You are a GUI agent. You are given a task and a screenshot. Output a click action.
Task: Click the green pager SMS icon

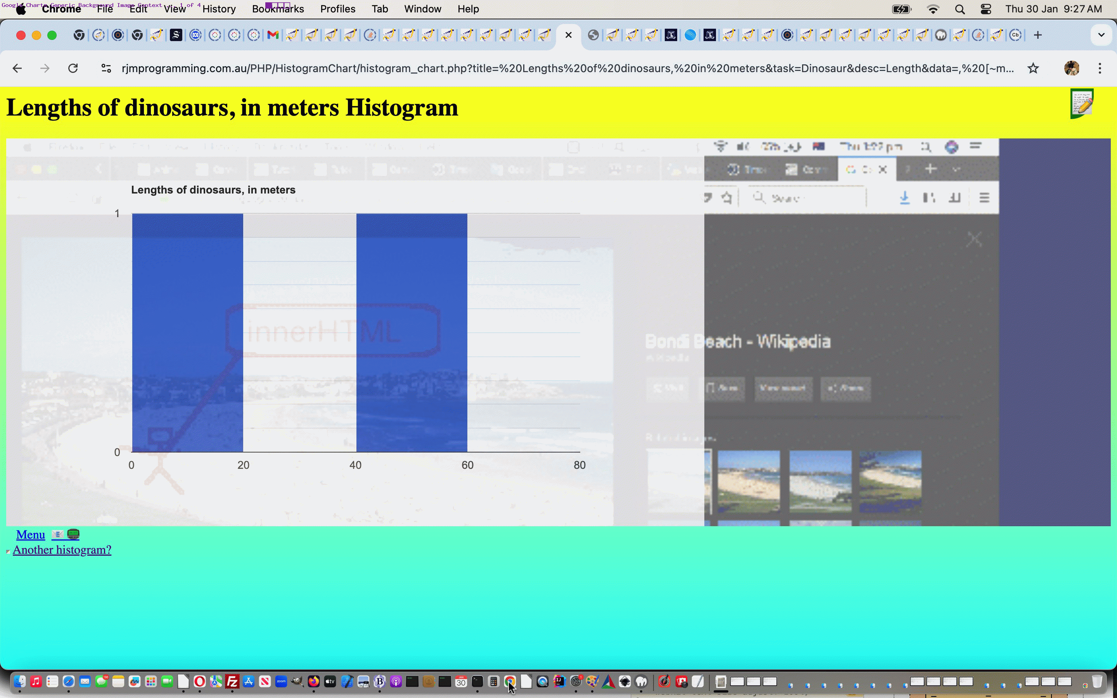coord(73,535)
